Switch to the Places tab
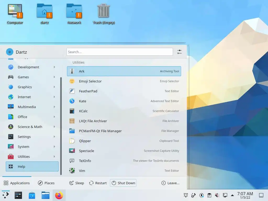This screenshot has height=201, width=268. (x=46, y=183)
